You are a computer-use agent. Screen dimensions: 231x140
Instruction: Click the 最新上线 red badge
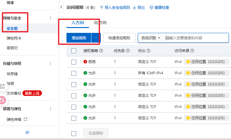click(x=32, y=93)
